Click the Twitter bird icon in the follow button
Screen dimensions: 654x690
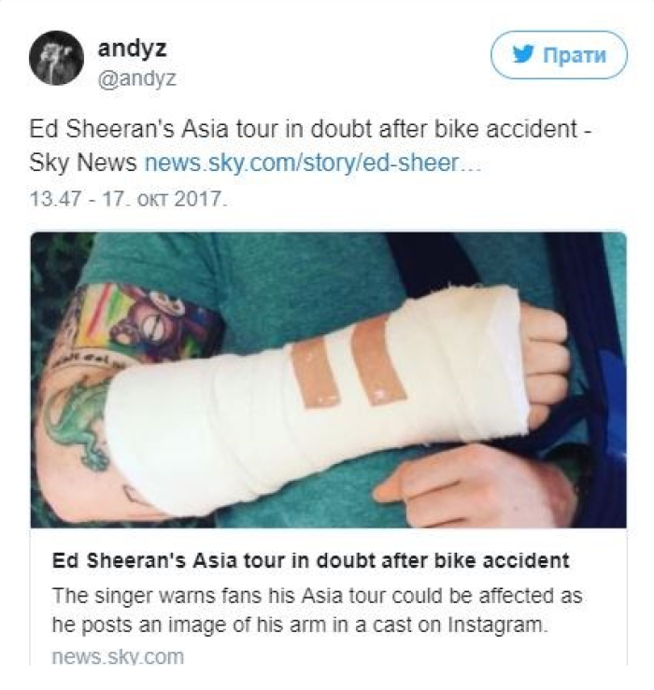click(523, 54)
